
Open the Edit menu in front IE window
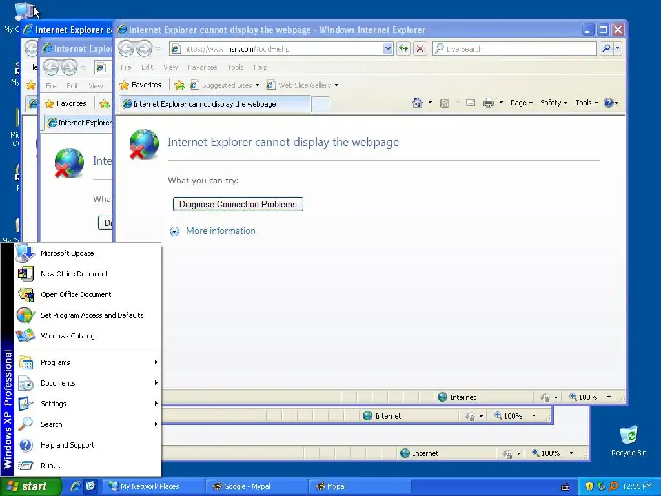click(147, 67)
